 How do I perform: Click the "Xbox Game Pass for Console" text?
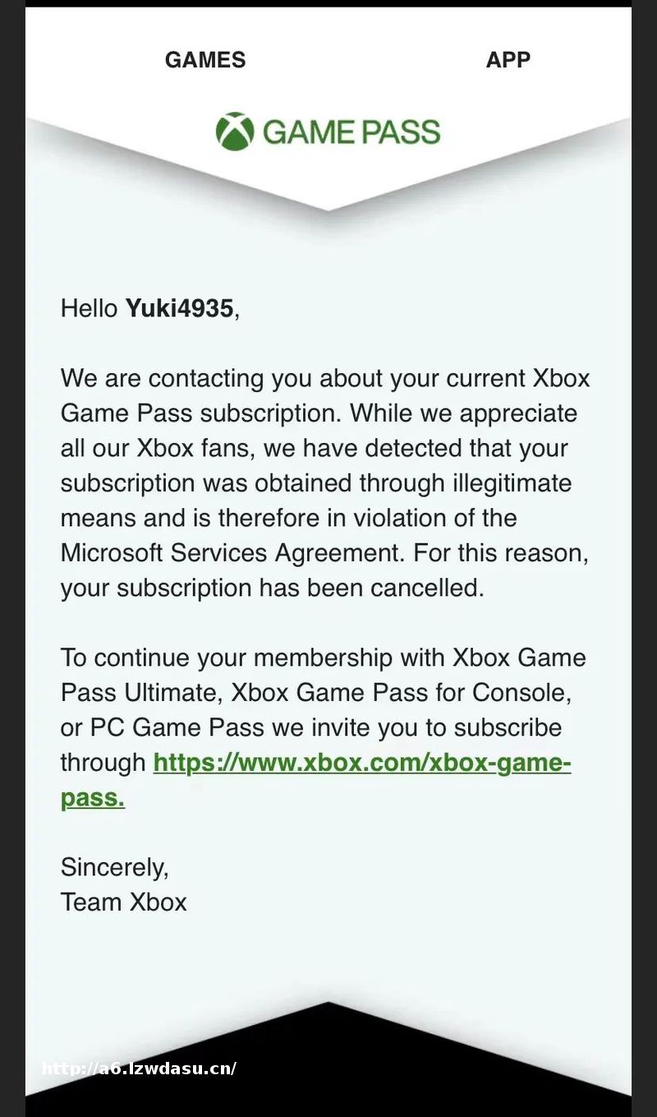[400, 692]
